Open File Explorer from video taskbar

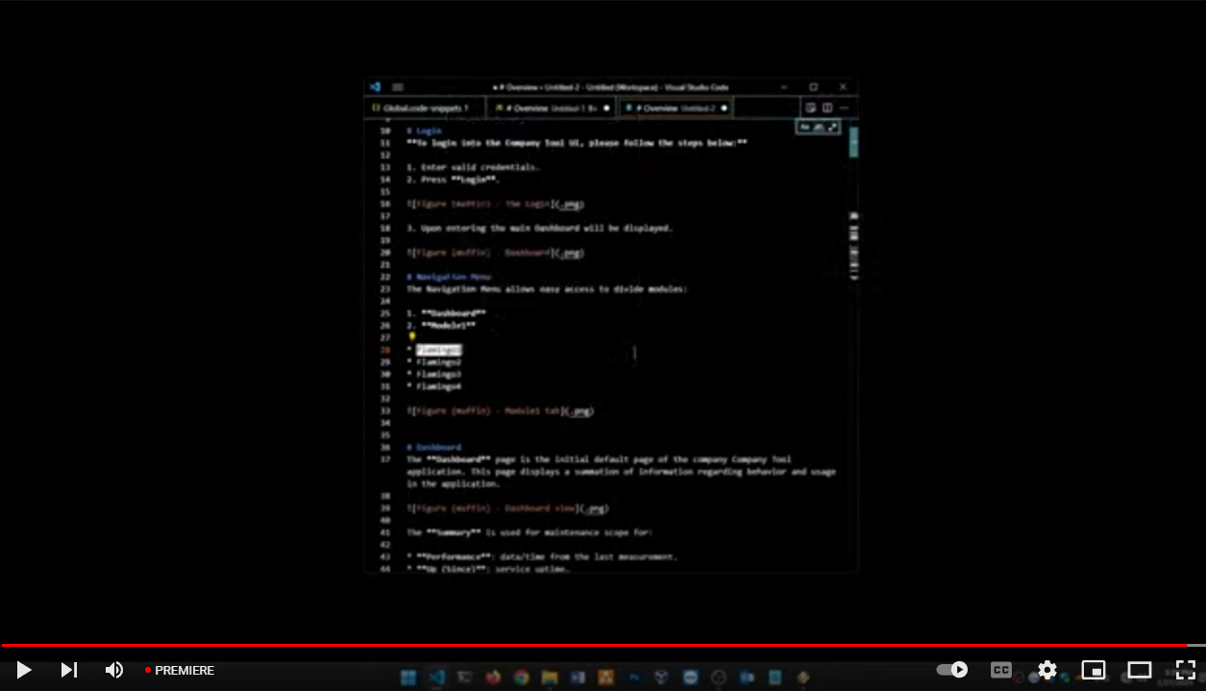(550, 678)
